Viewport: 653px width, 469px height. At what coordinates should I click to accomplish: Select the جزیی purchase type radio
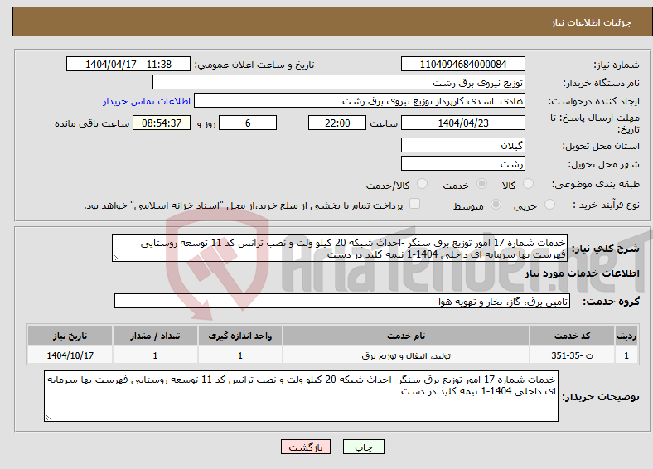pyautogui.click(x=549, y=205)
